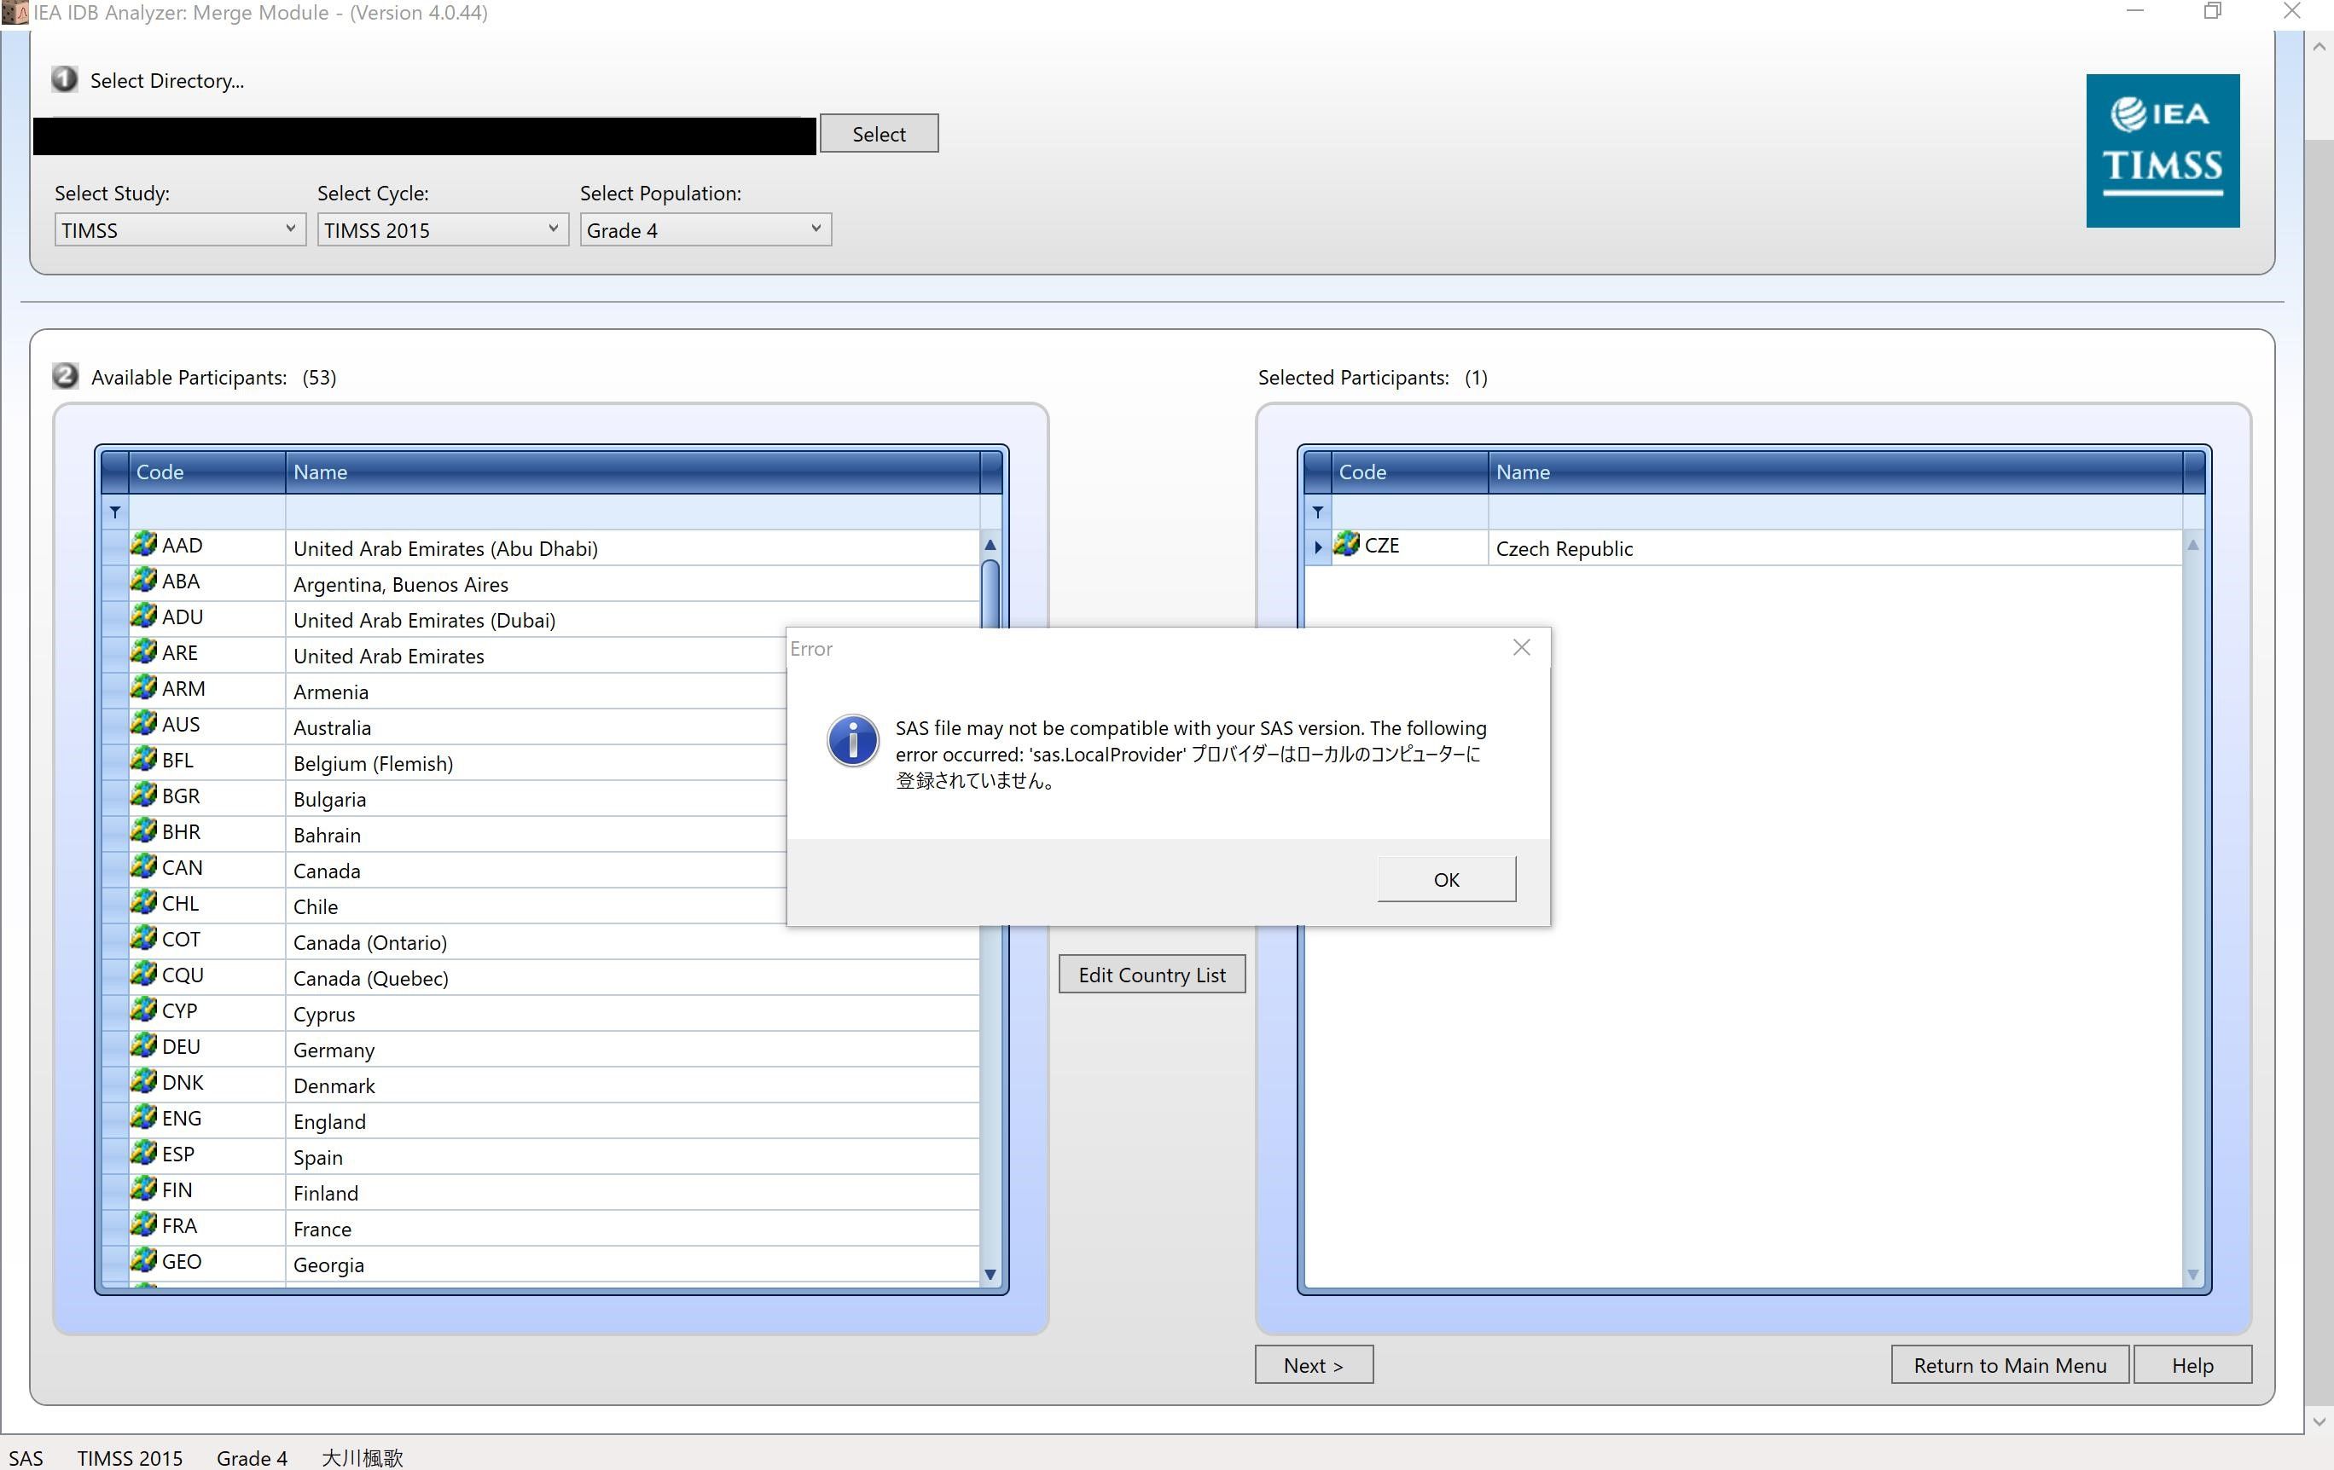
Task: Click the Canada flag icon
Action: [142, 867]
